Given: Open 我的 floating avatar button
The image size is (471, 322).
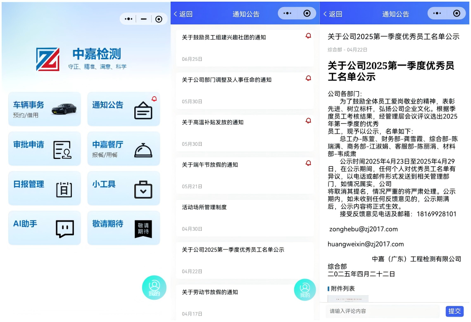Looking at the screenshot, I should coord(154,288).
